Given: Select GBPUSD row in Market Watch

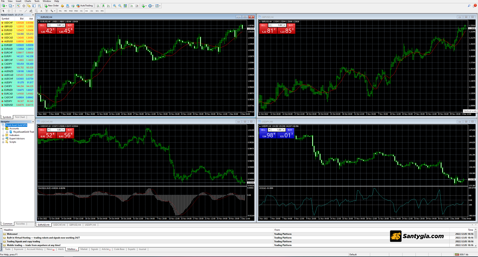Looking at the screenshot, I should click(x=8, y=27).
